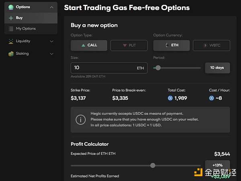Click the Staking icon in sidebar
The width and height of the screenshot is (241, 181).
11,53
